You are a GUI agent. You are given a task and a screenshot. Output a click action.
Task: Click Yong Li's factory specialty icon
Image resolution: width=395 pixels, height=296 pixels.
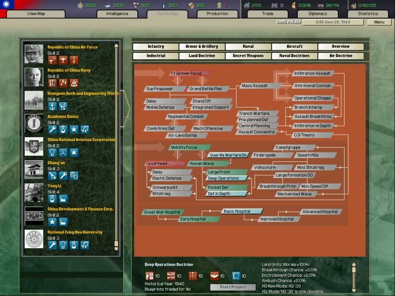click(63, 199)
